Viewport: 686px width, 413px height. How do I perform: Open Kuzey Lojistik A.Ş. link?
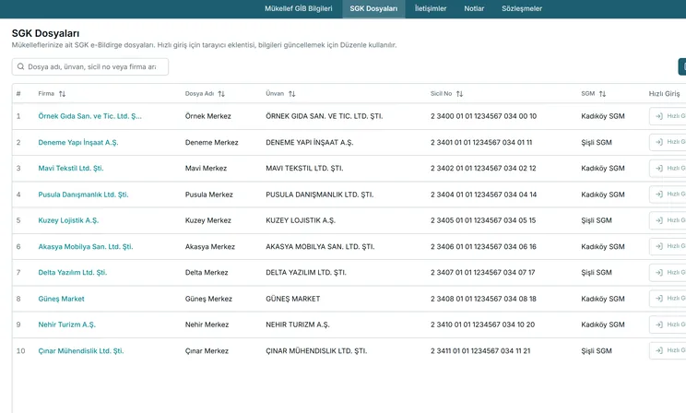(x=68, y=220)
